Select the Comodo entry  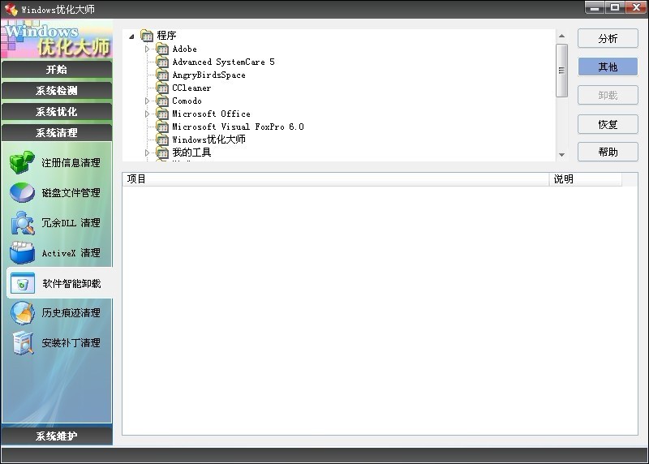[187, 101]
